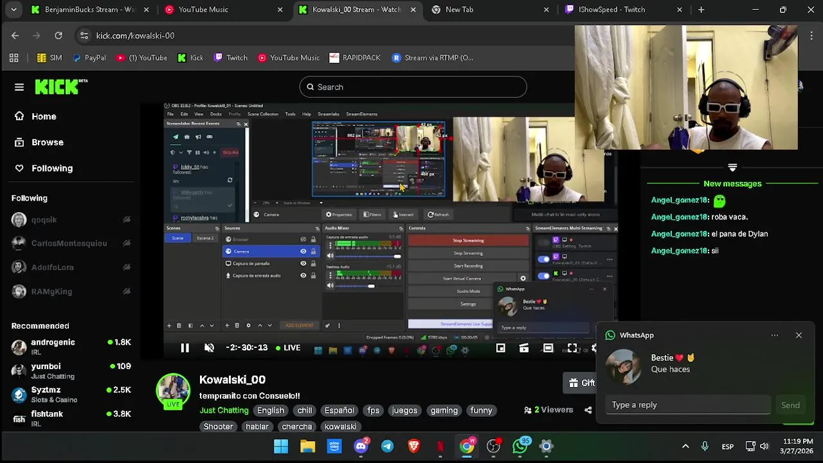Image resolution: width=823 pixels, height=463 pixels.
Task: Open Stream via RTMP bookmark
Action: 432,58
